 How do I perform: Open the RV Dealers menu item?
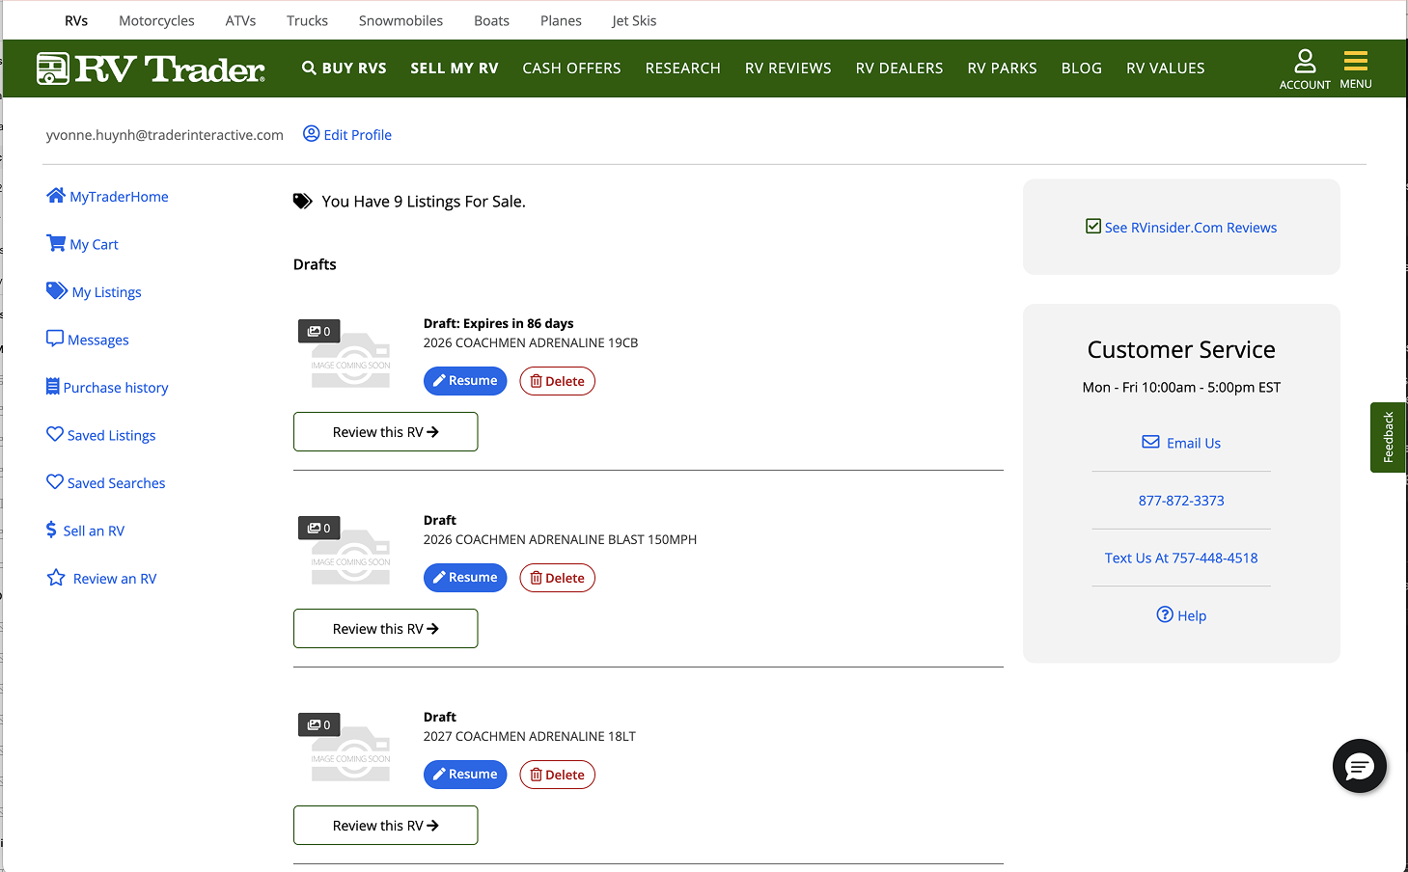(898, 68)
